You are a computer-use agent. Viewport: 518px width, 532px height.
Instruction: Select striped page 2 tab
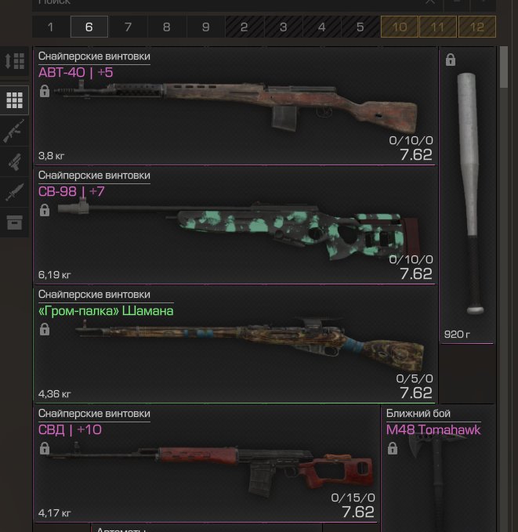244,27
